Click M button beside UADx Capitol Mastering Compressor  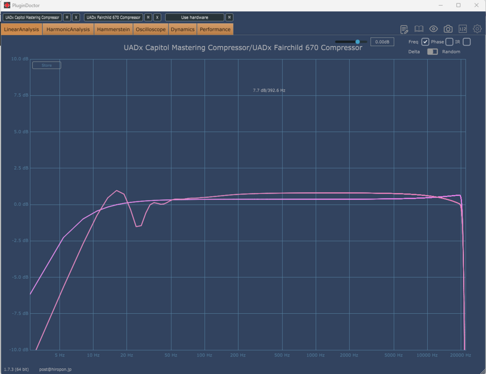(67, 18)
